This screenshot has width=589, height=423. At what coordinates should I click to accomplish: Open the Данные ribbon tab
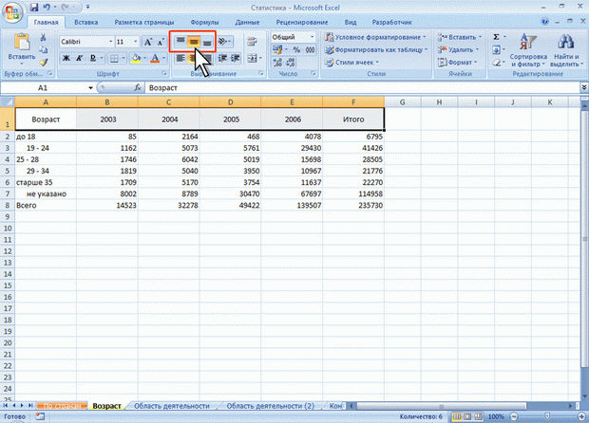(x=247, y=22)
